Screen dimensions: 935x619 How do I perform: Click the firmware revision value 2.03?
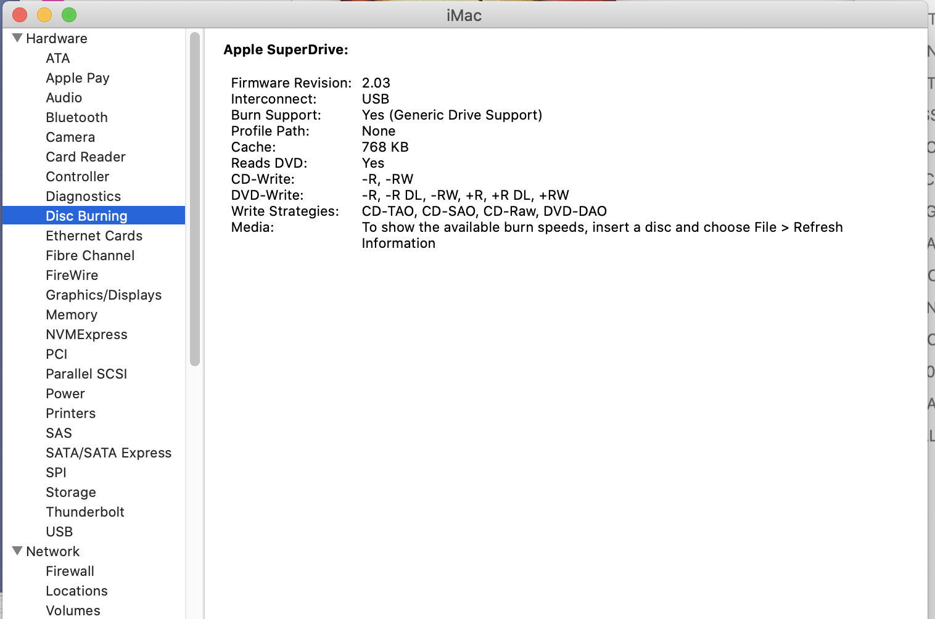tap(376, 83)
